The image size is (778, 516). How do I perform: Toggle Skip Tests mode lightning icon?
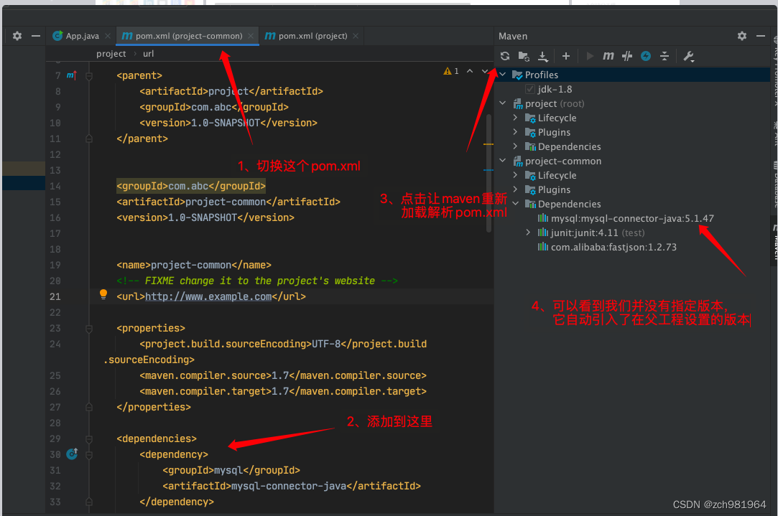click(646, 56)
